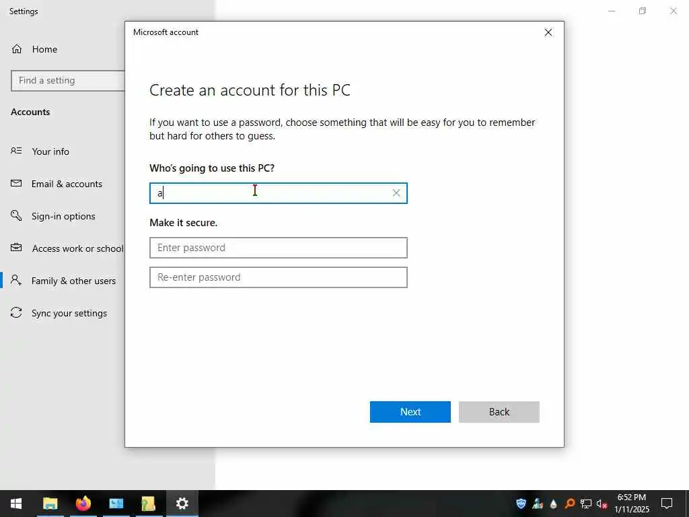Click the shield security tray icon
This screenshot has height=517, width=689.
pyautogui.click(x=521, y=504)
